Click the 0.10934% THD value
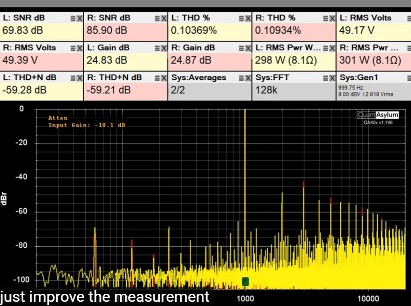The height and width of the screenshot is (306, 411). 278,30
